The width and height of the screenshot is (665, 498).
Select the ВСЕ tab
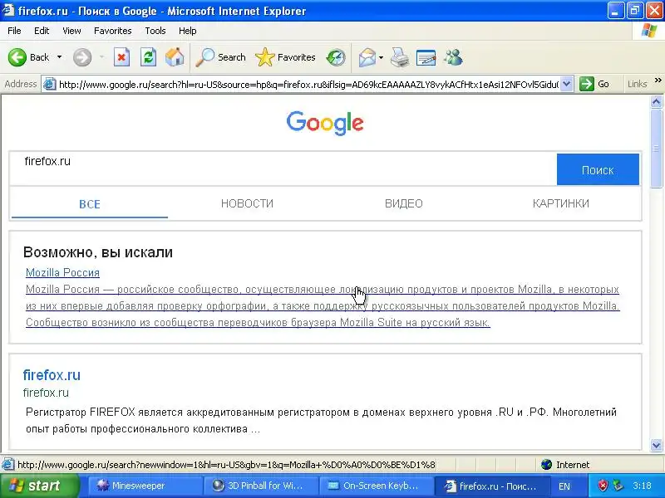[x=90, y=204]
